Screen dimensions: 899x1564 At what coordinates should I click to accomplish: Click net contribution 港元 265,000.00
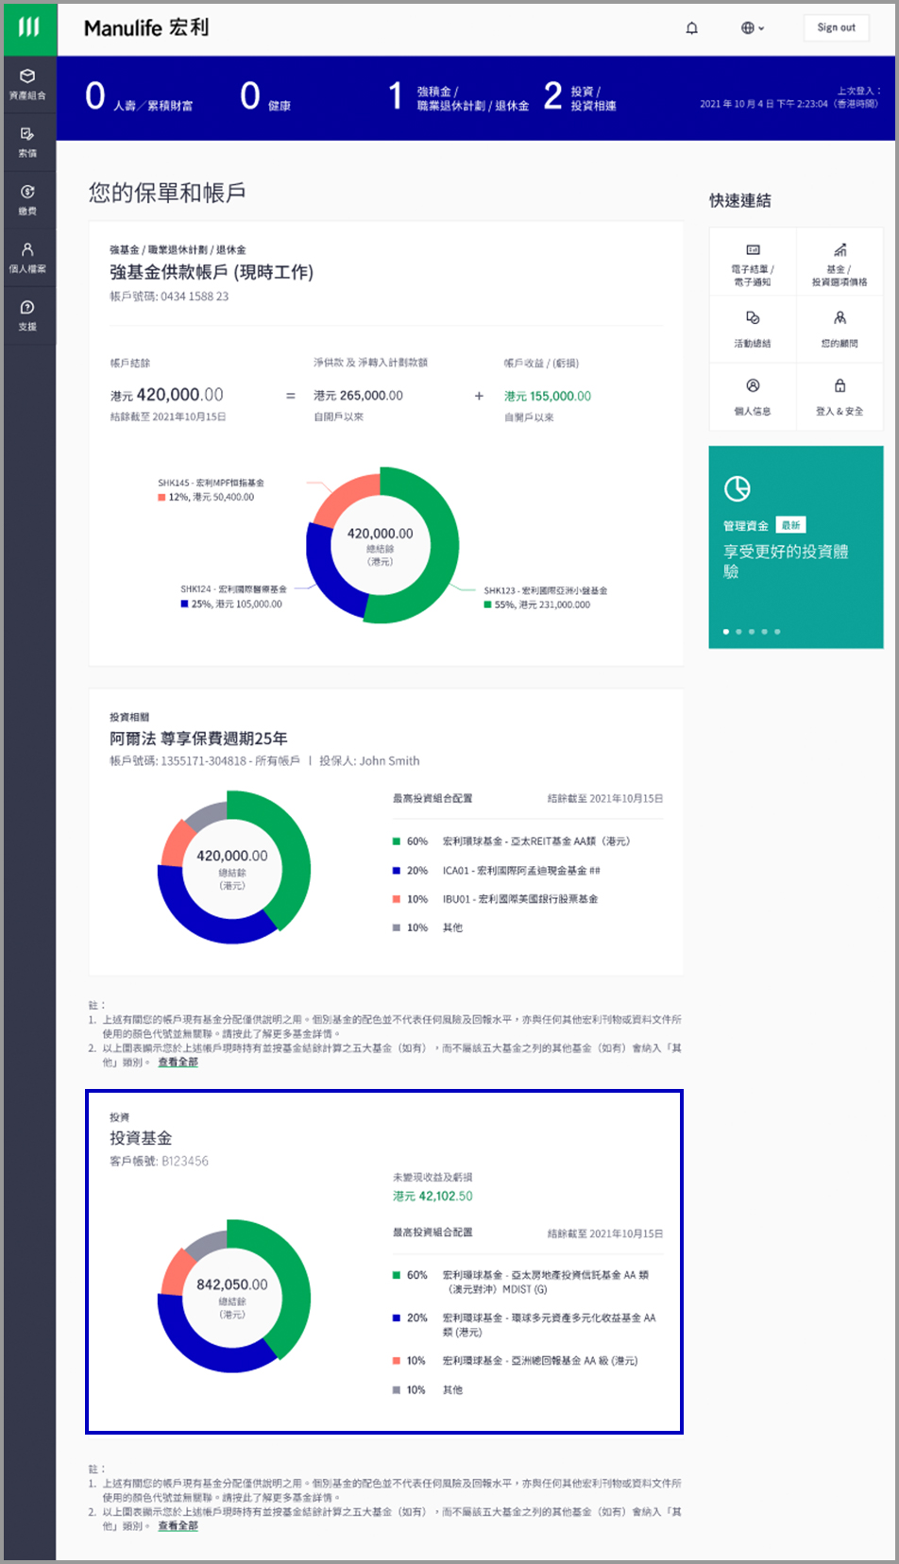(358, 396)
